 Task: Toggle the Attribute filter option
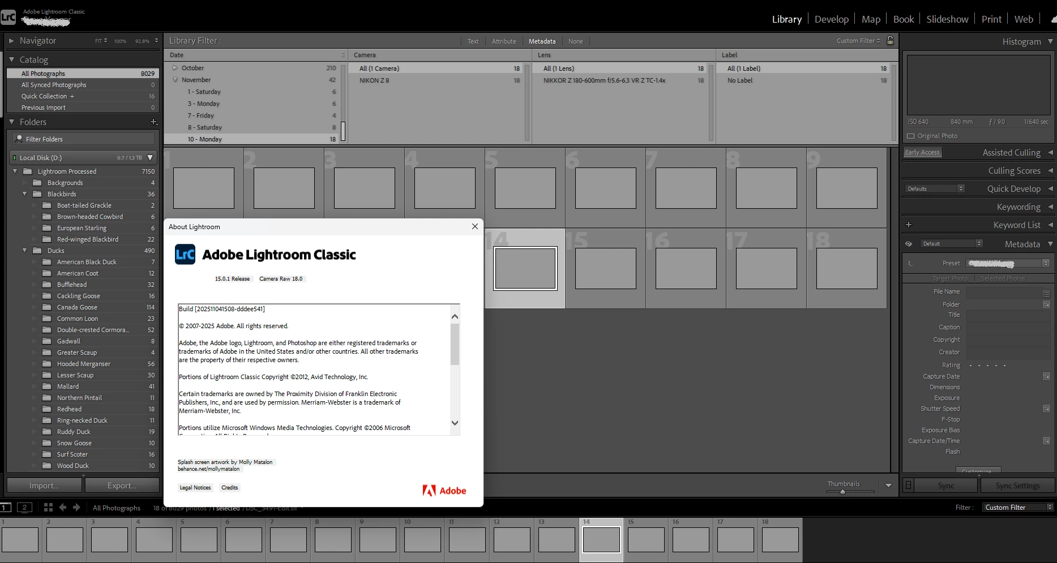tap(504, 41)
